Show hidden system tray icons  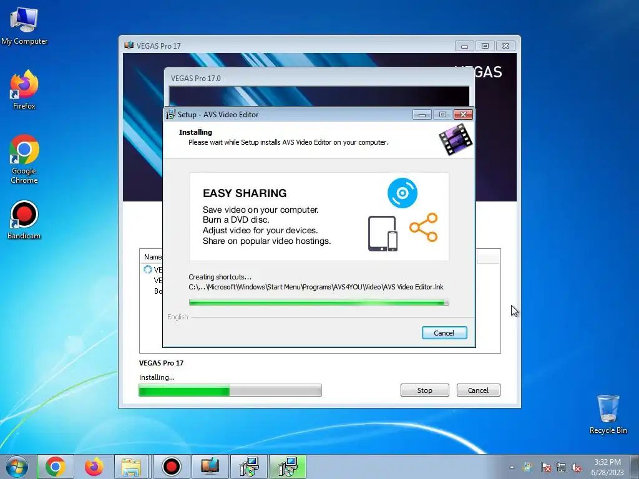click(512, 467)
